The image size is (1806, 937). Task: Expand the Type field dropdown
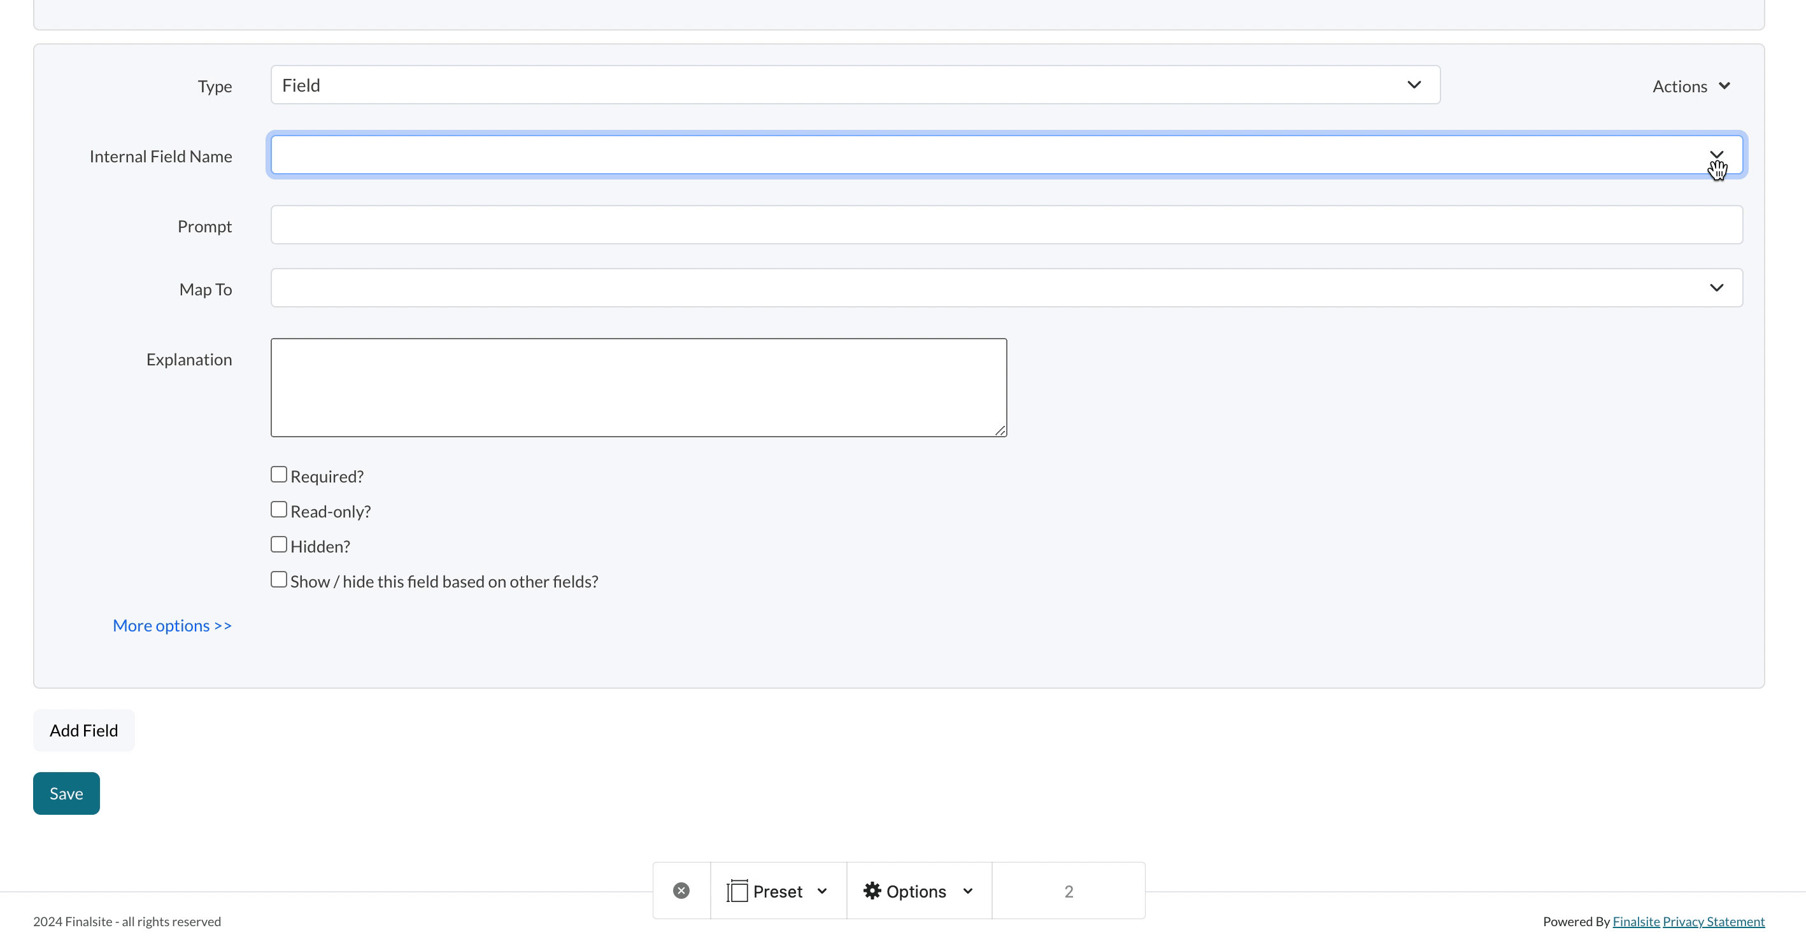pyautogui.click(x=1413, y=83)
